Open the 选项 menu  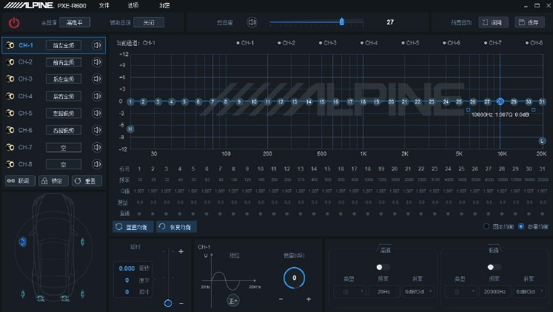click(133, 5)
